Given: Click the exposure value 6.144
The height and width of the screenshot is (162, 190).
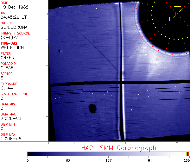Looking at the screenshot, I should click(6, 88).
